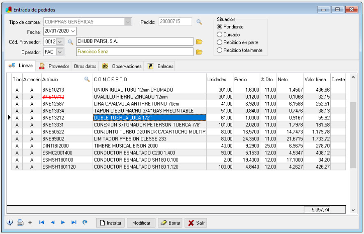
Task: Choose Recibido totalmente situation
Action: [x=219, y=50]
